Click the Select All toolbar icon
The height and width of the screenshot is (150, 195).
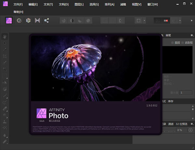pos(104,20)
